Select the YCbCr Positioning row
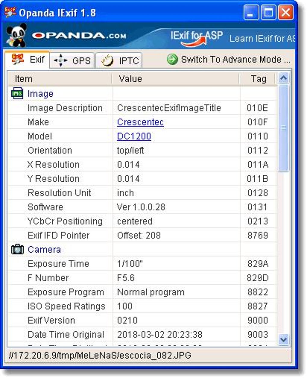Viewport: 307px width, 378px height. (142, 221)
